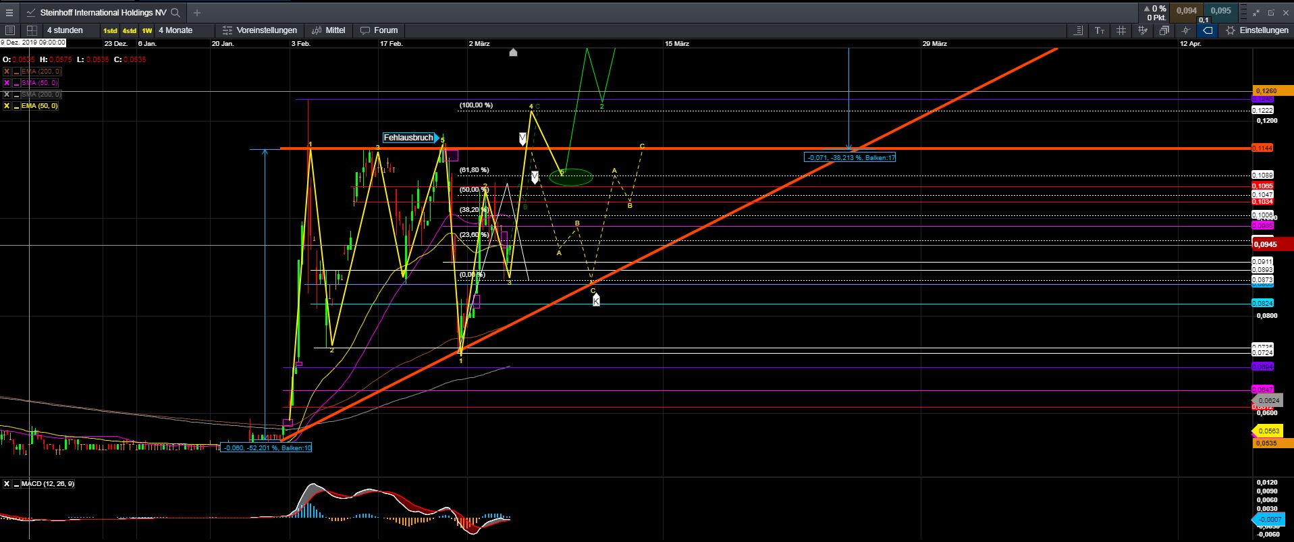Switch to 1W quick interval
Screen dimensions: 1294x542
pos(146,30)
